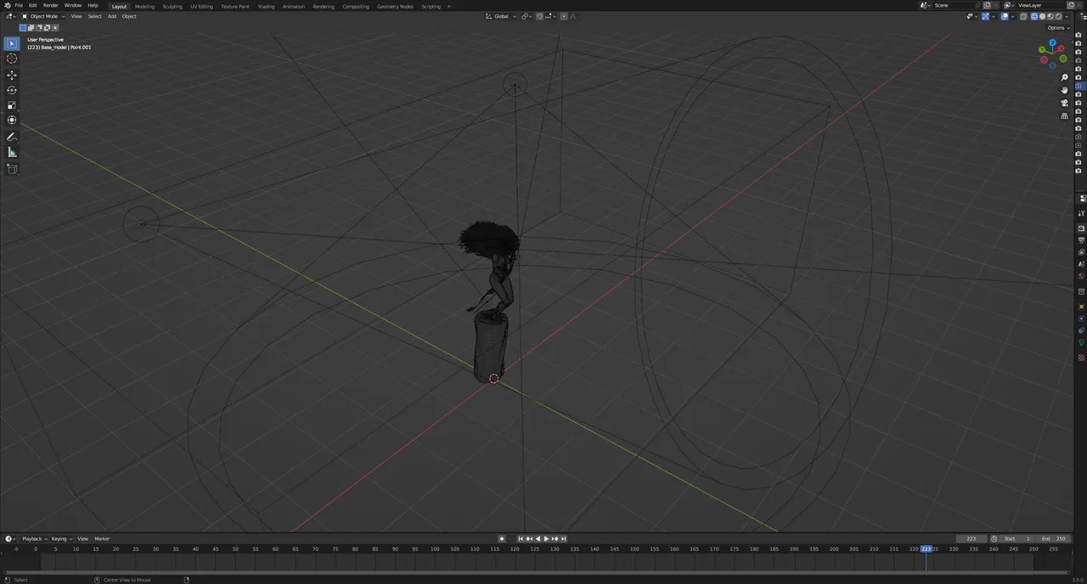Viewport: 1087px width, 584px height.
Task: Choose the Annotate tool
Action: [12, 137]
